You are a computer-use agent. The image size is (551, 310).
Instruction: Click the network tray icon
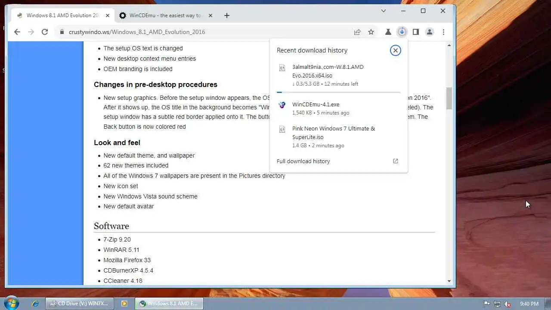[x=497, y=304]
